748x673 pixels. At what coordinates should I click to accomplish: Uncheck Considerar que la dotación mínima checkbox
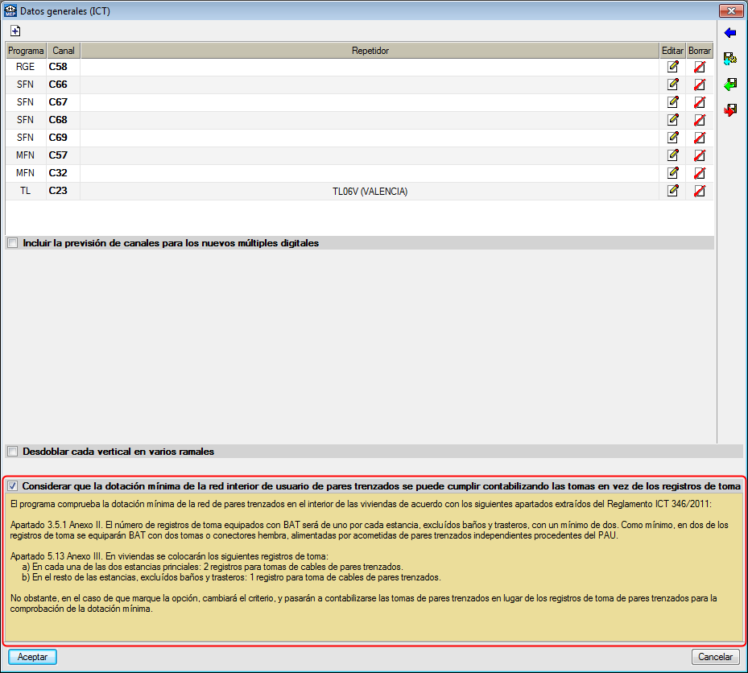click(13, 486)
